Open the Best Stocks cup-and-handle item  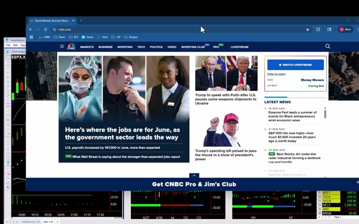point(295,158)
